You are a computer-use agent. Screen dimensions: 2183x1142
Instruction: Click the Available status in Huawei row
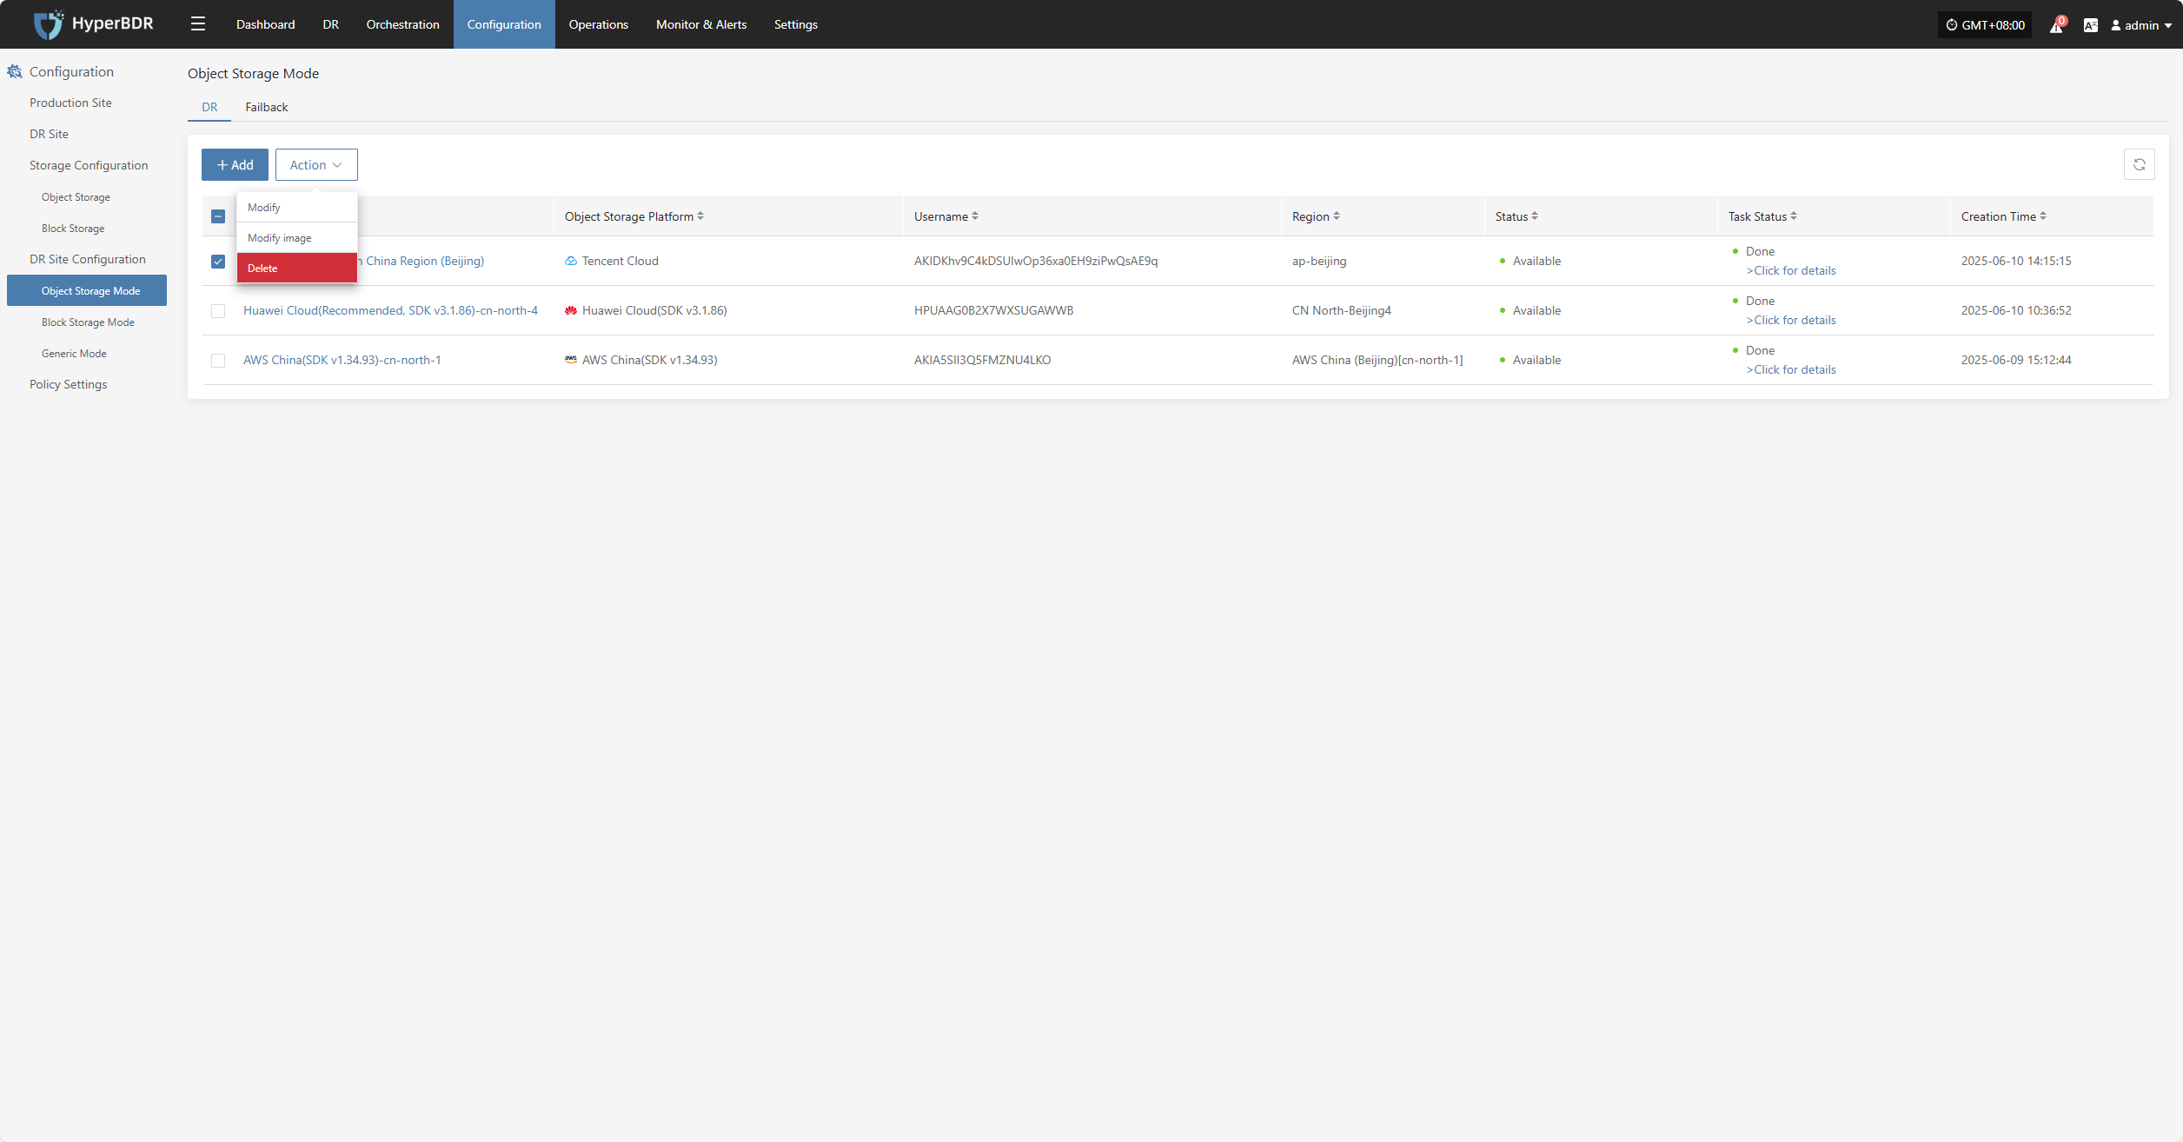pos(1536,310)
